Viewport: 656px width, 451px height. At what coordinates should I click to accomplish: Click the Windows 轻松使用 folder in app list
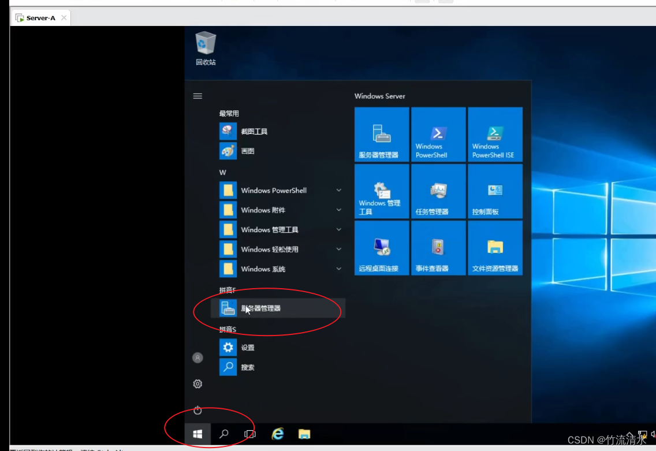coord(278,249)
